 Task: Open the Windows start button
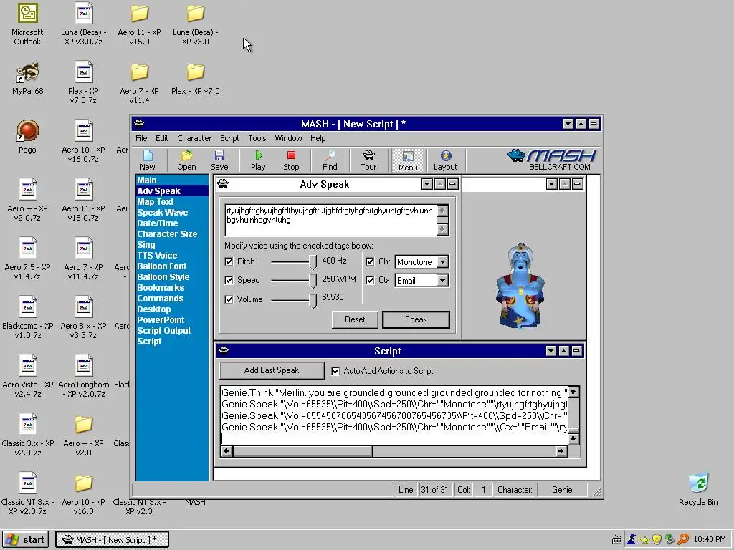[x=27, y=540]
